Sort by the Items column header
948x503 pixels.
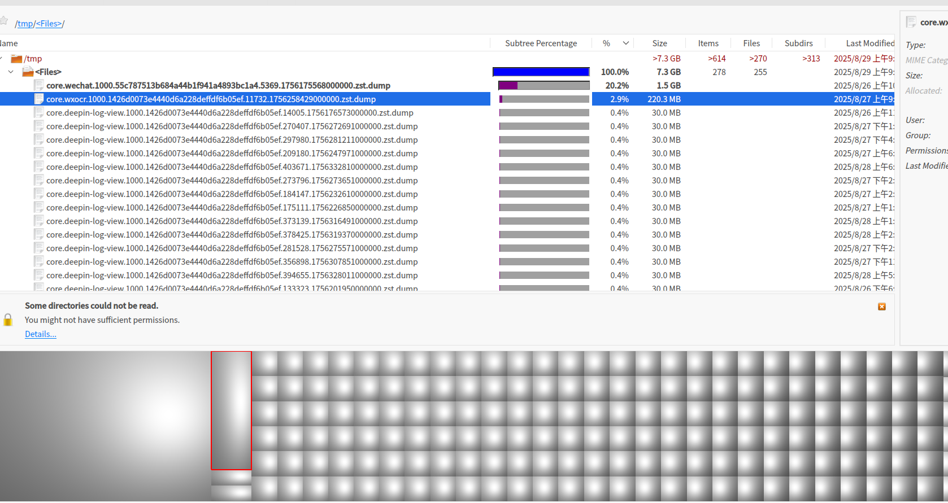pyautogui.click(x=708, y=43)
